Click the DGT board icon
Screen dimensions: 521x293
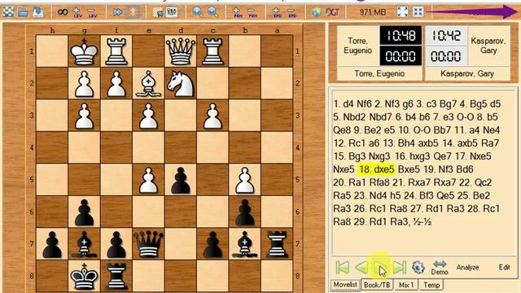tap(332, 12)
